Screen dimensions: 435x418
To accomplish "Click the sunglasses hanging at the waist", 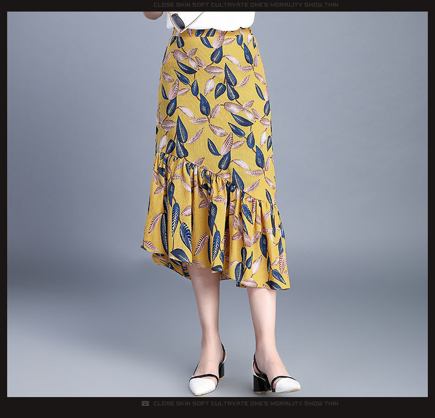I will 179,22.
